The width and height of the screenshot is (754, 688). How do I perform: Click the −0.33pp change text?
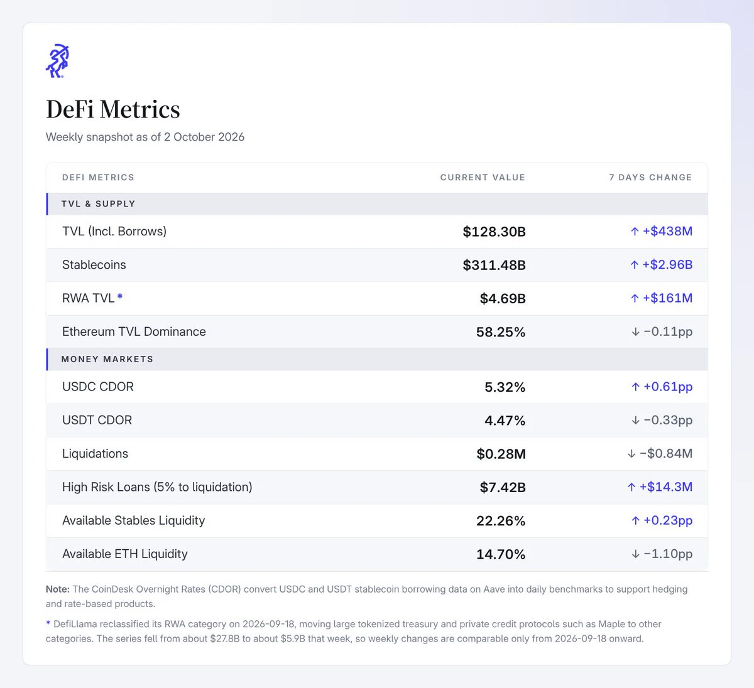(668, 420)
